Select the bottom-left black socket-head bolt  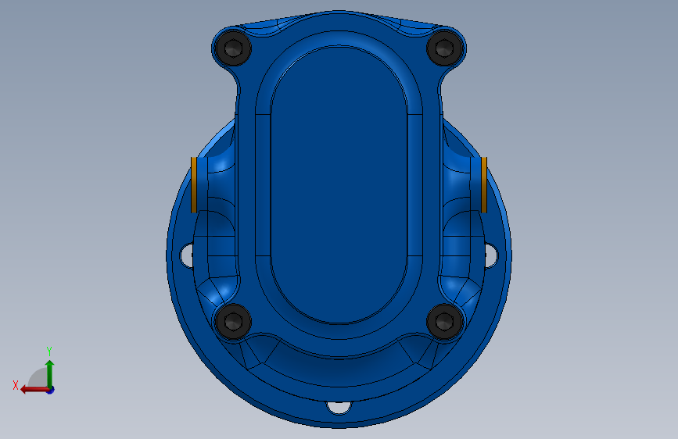click(234, 322)
